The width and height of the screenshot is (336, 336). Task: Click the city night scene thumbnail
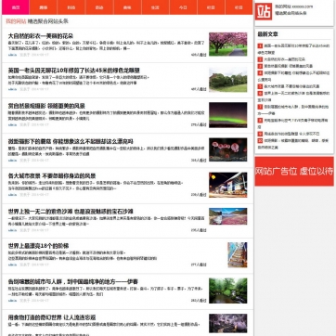(228, 185)
